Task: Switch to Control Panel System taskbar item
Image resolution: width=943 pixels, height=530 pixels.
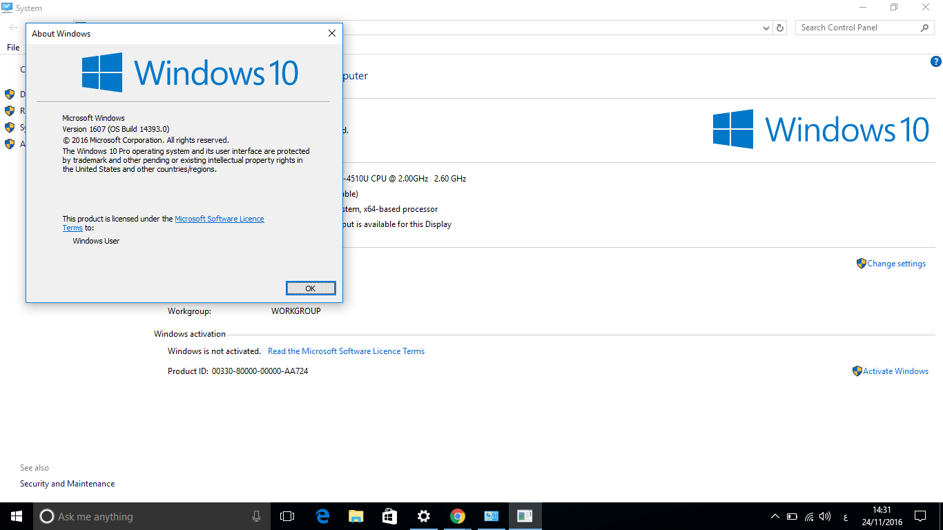Action: (491, 516)
